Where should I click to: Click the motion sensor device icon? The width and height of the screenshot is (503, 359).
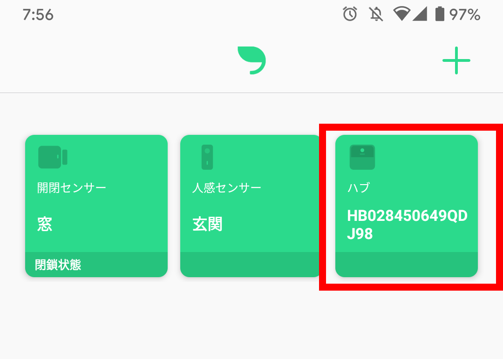[x=207, y=157]
